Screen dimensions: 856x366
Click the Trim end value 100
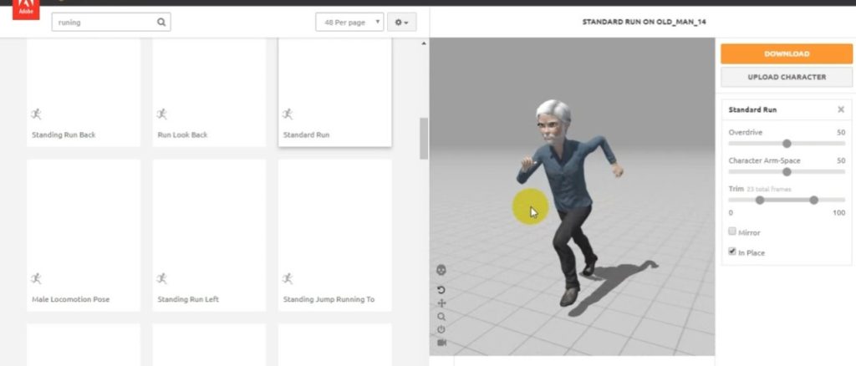click(x=839, y=213)
